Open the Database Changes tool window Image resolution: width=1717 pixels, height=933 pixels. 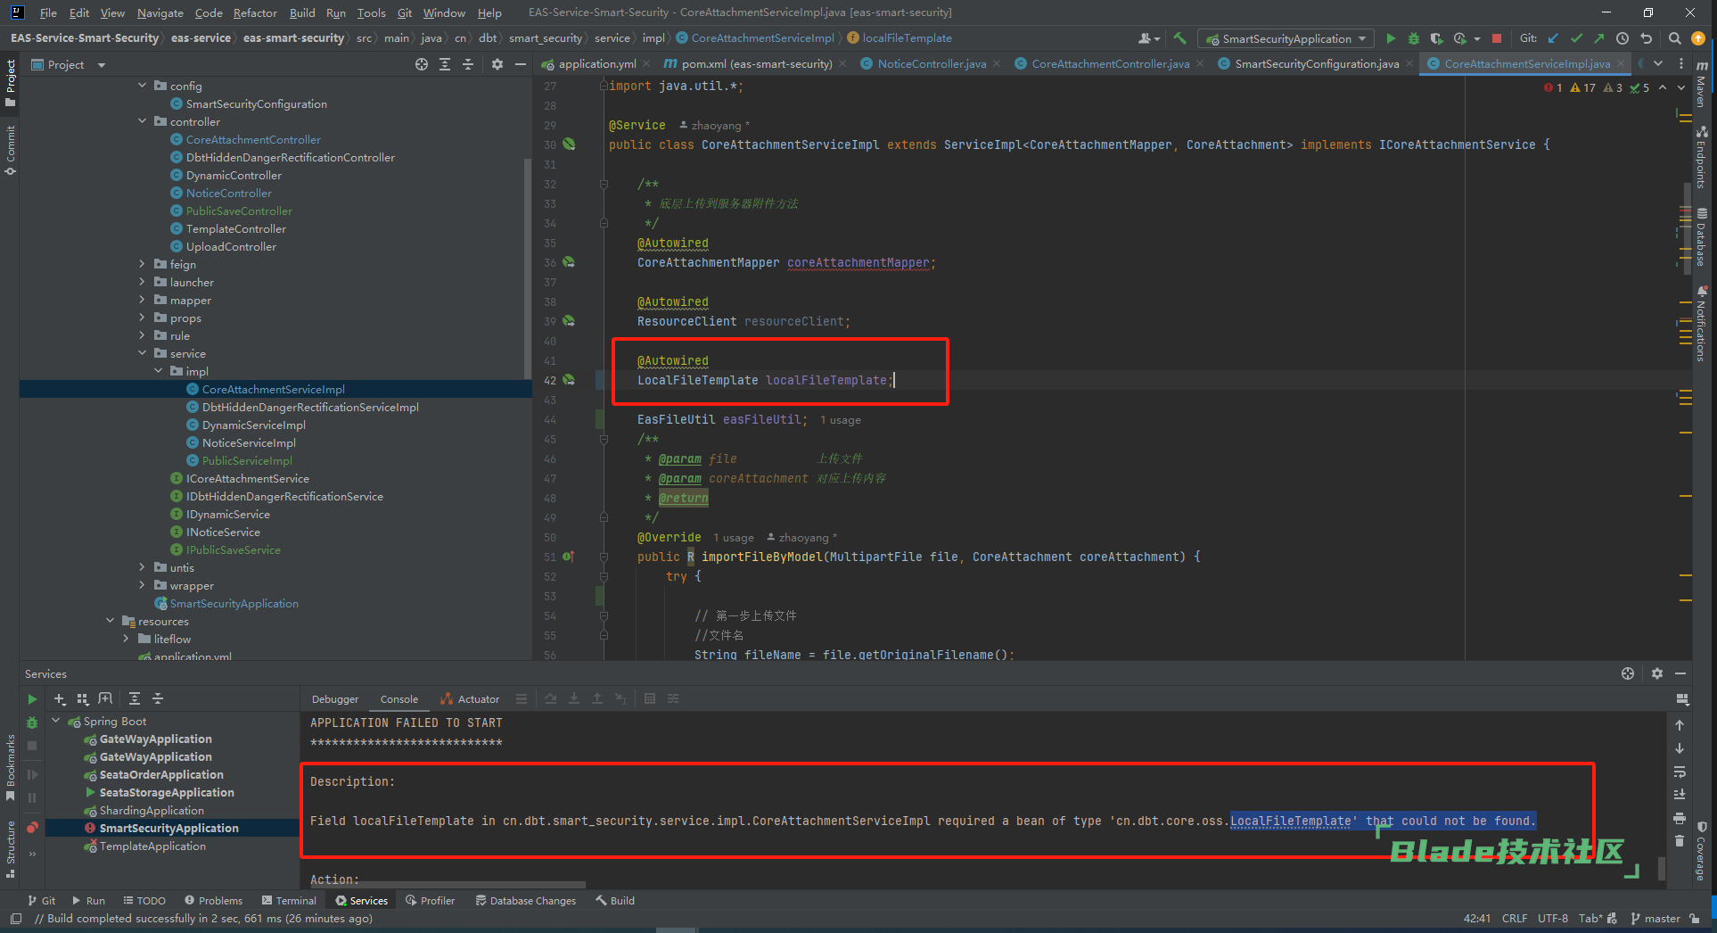[x=526, y=901]
